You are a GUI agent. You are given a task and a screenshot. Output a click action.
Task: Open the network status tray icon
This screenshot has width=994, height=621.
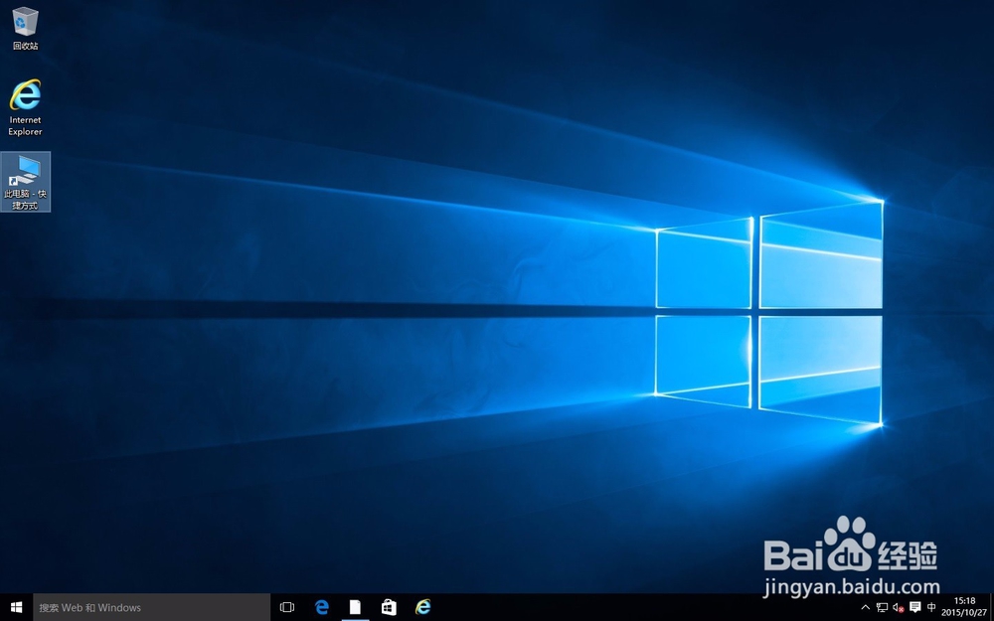(x=882, y=607)
